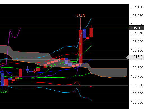Select the 105.980 current price tag

tap(136, 28)
